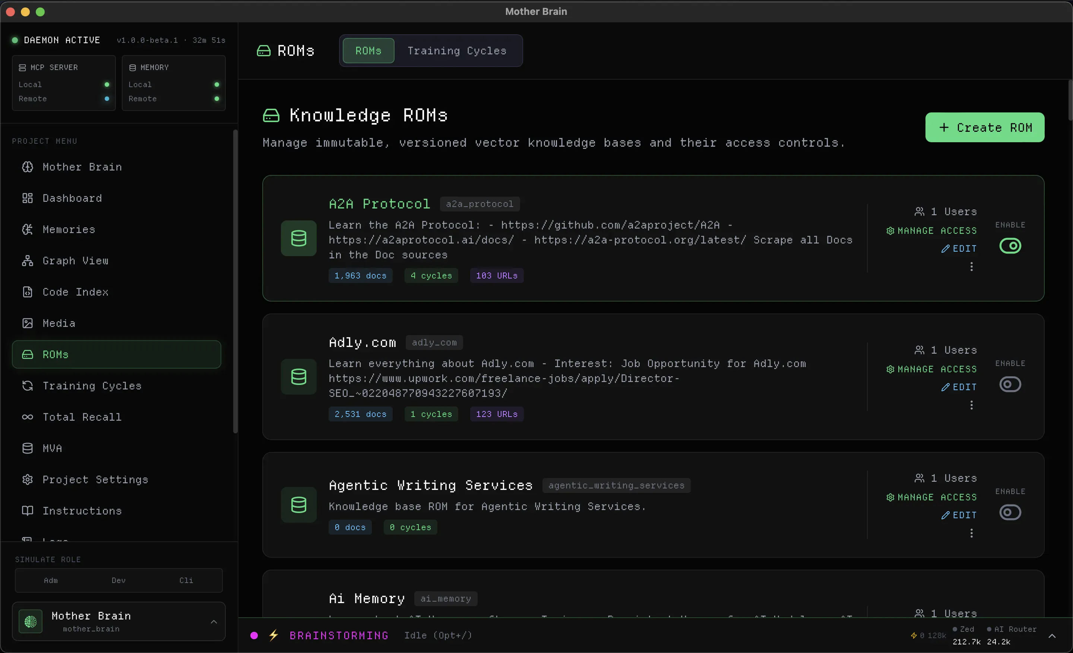
Task: Enable the Adly.com ROM toggle
Action: tap(1010, 384)
